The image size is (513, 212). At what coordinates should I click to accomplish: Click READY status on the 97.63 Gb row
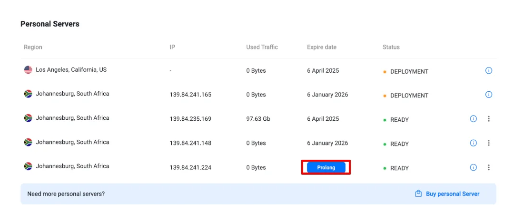(399, 120)
